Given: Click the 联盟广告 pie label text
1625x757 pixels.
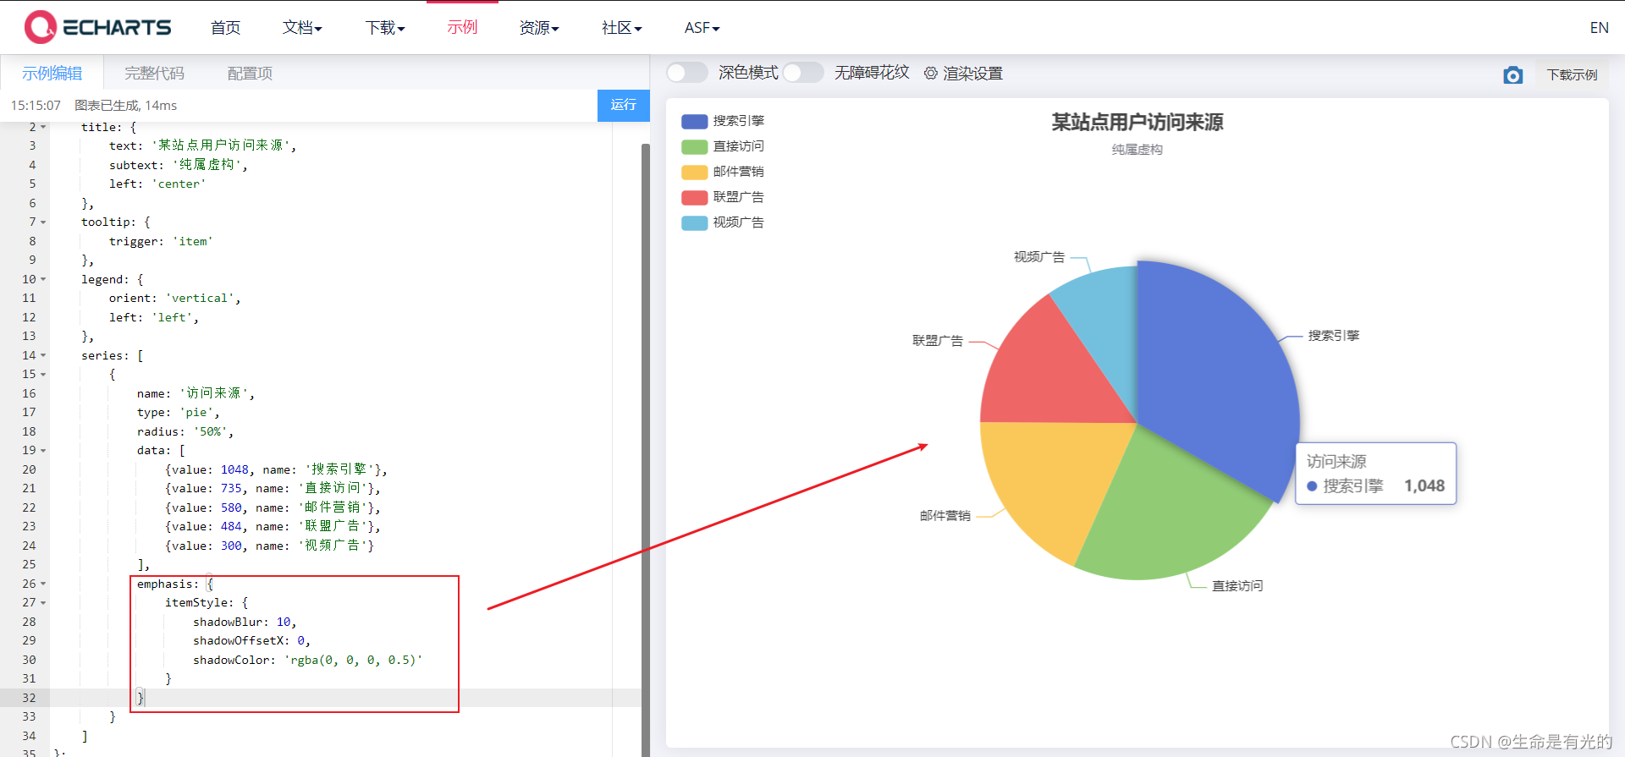Looking at the screenshot, I should pyautogui.click(x=938, y=341).
